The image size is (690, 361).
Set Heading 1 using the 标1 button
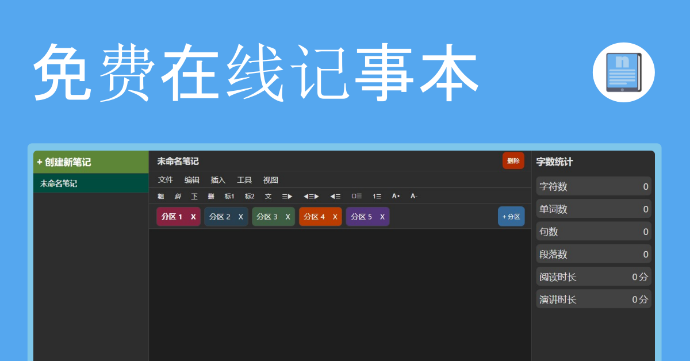coord(229,196)
